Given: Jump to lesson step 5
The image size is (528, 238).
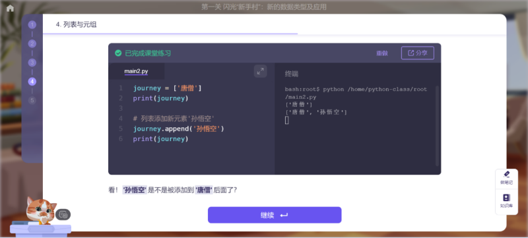Looking at the screenshot, I should pyautogui.click(x=32, y=100).
